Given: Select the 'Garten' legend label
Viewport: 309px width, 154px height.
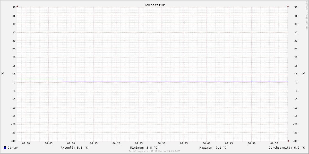Looking at the screenshot, I should click(13, 148).
